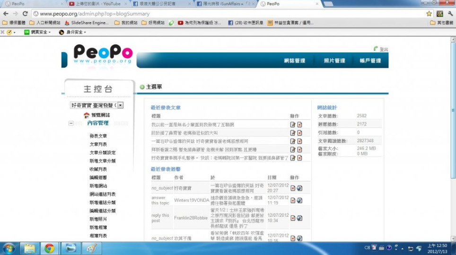The image size is (456, 255).
Task: Click globe icon on Franklin28Robbie comment row
Action: pos(299,218)
